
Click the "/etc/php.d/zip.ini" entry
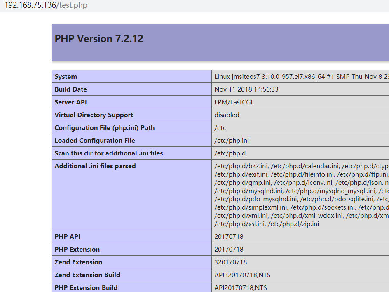tap(293, 224)
